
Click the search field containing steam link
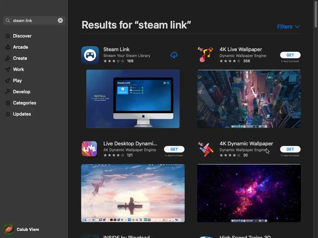click(34, 20)
